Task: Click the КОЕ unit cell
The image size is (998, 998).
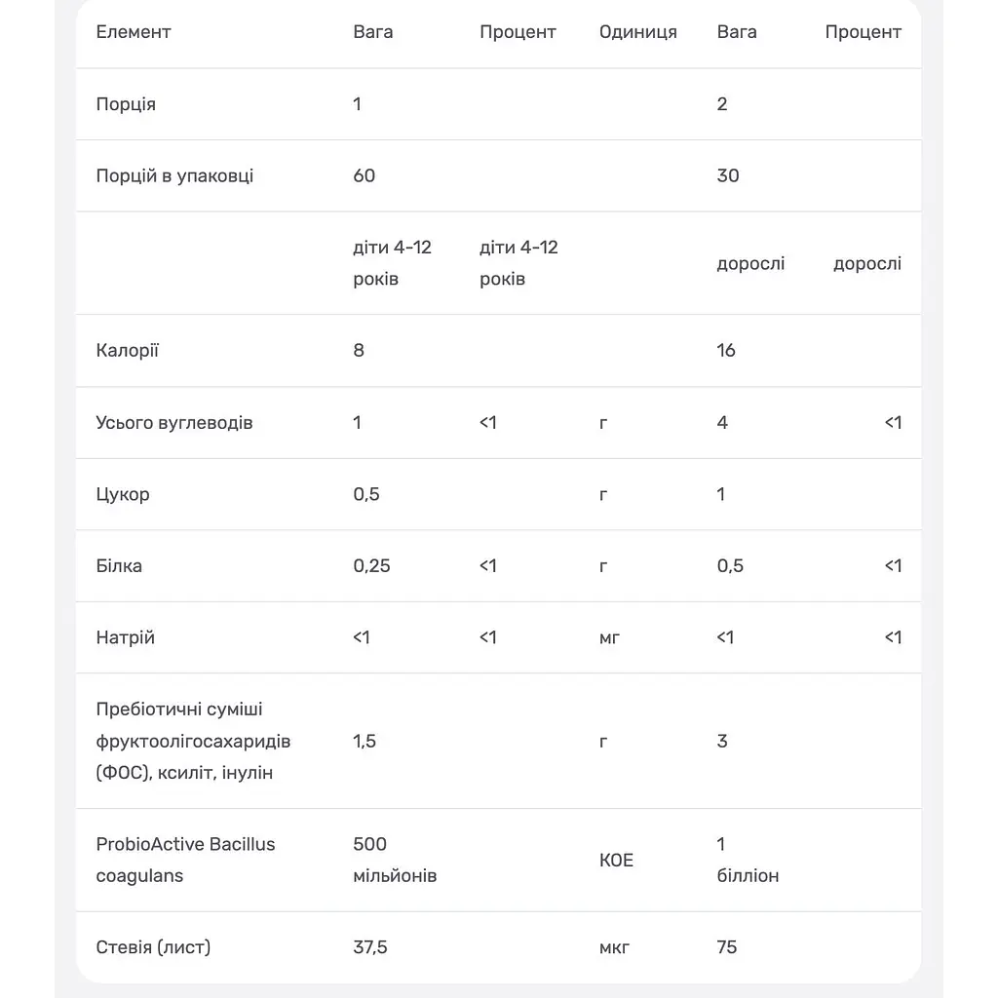Action: coord(616,861)
